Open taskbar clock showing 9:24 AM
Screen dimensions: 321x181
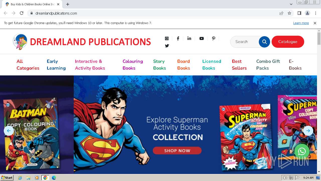pos(308,178)
